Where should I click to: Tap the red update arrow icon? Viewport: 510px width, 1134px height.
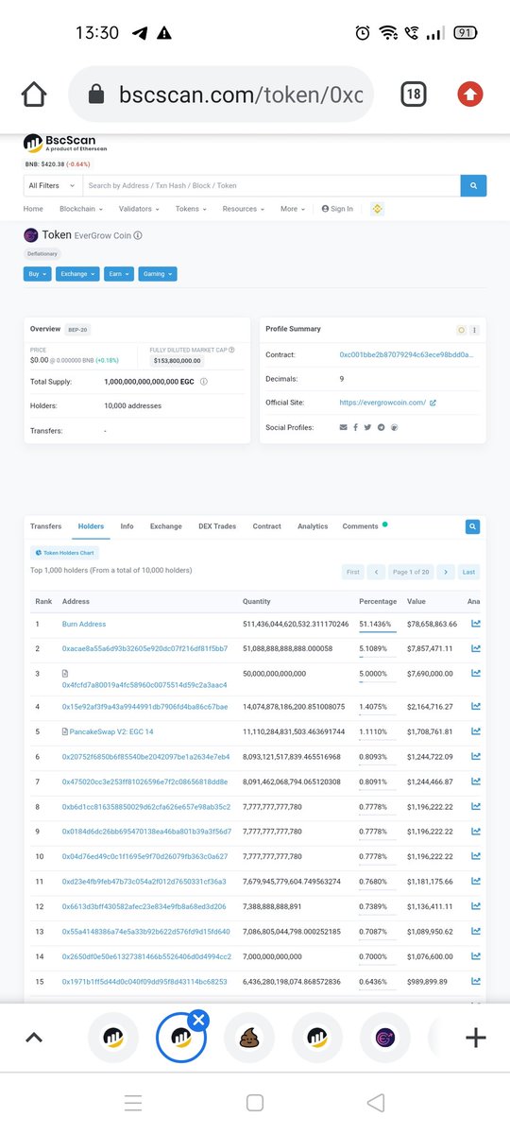(x=469, y=94)
